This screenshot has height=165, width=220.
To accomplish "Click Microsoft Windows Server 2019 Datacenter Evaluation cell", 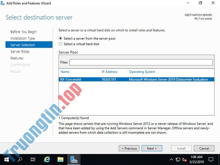I will pos(168,79).
